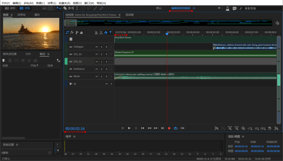Select the Nested Sequence 07 clip
This screenshot has width=283, height=161.
pos(195,54)
